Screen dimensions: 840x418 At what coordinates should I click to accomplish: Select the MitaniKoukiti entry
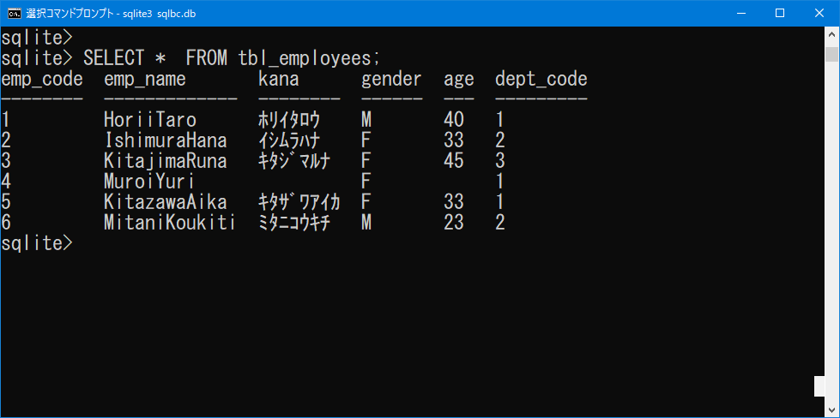coord(170,223)
